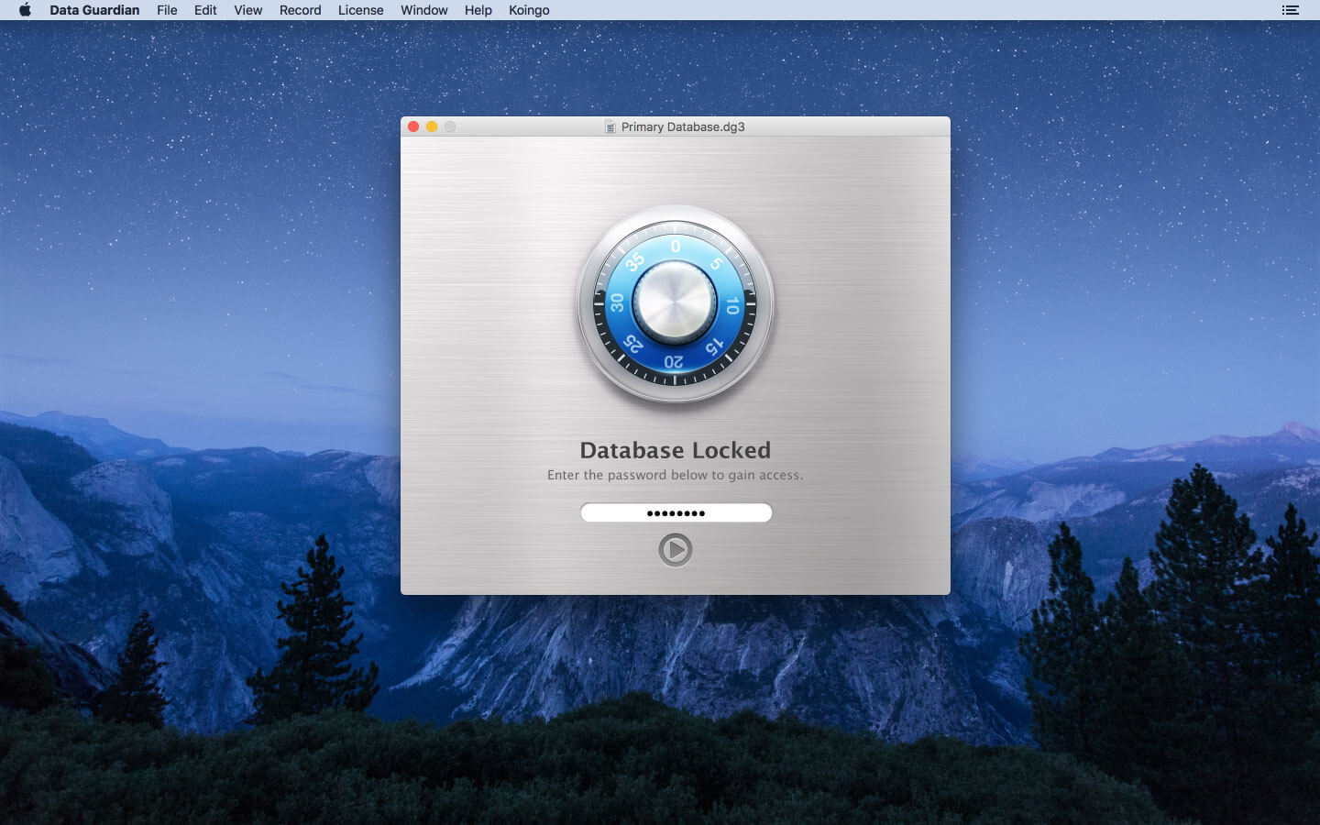Click the password entry field
This screenshot has width=1320, height=825.
point(675,512)
